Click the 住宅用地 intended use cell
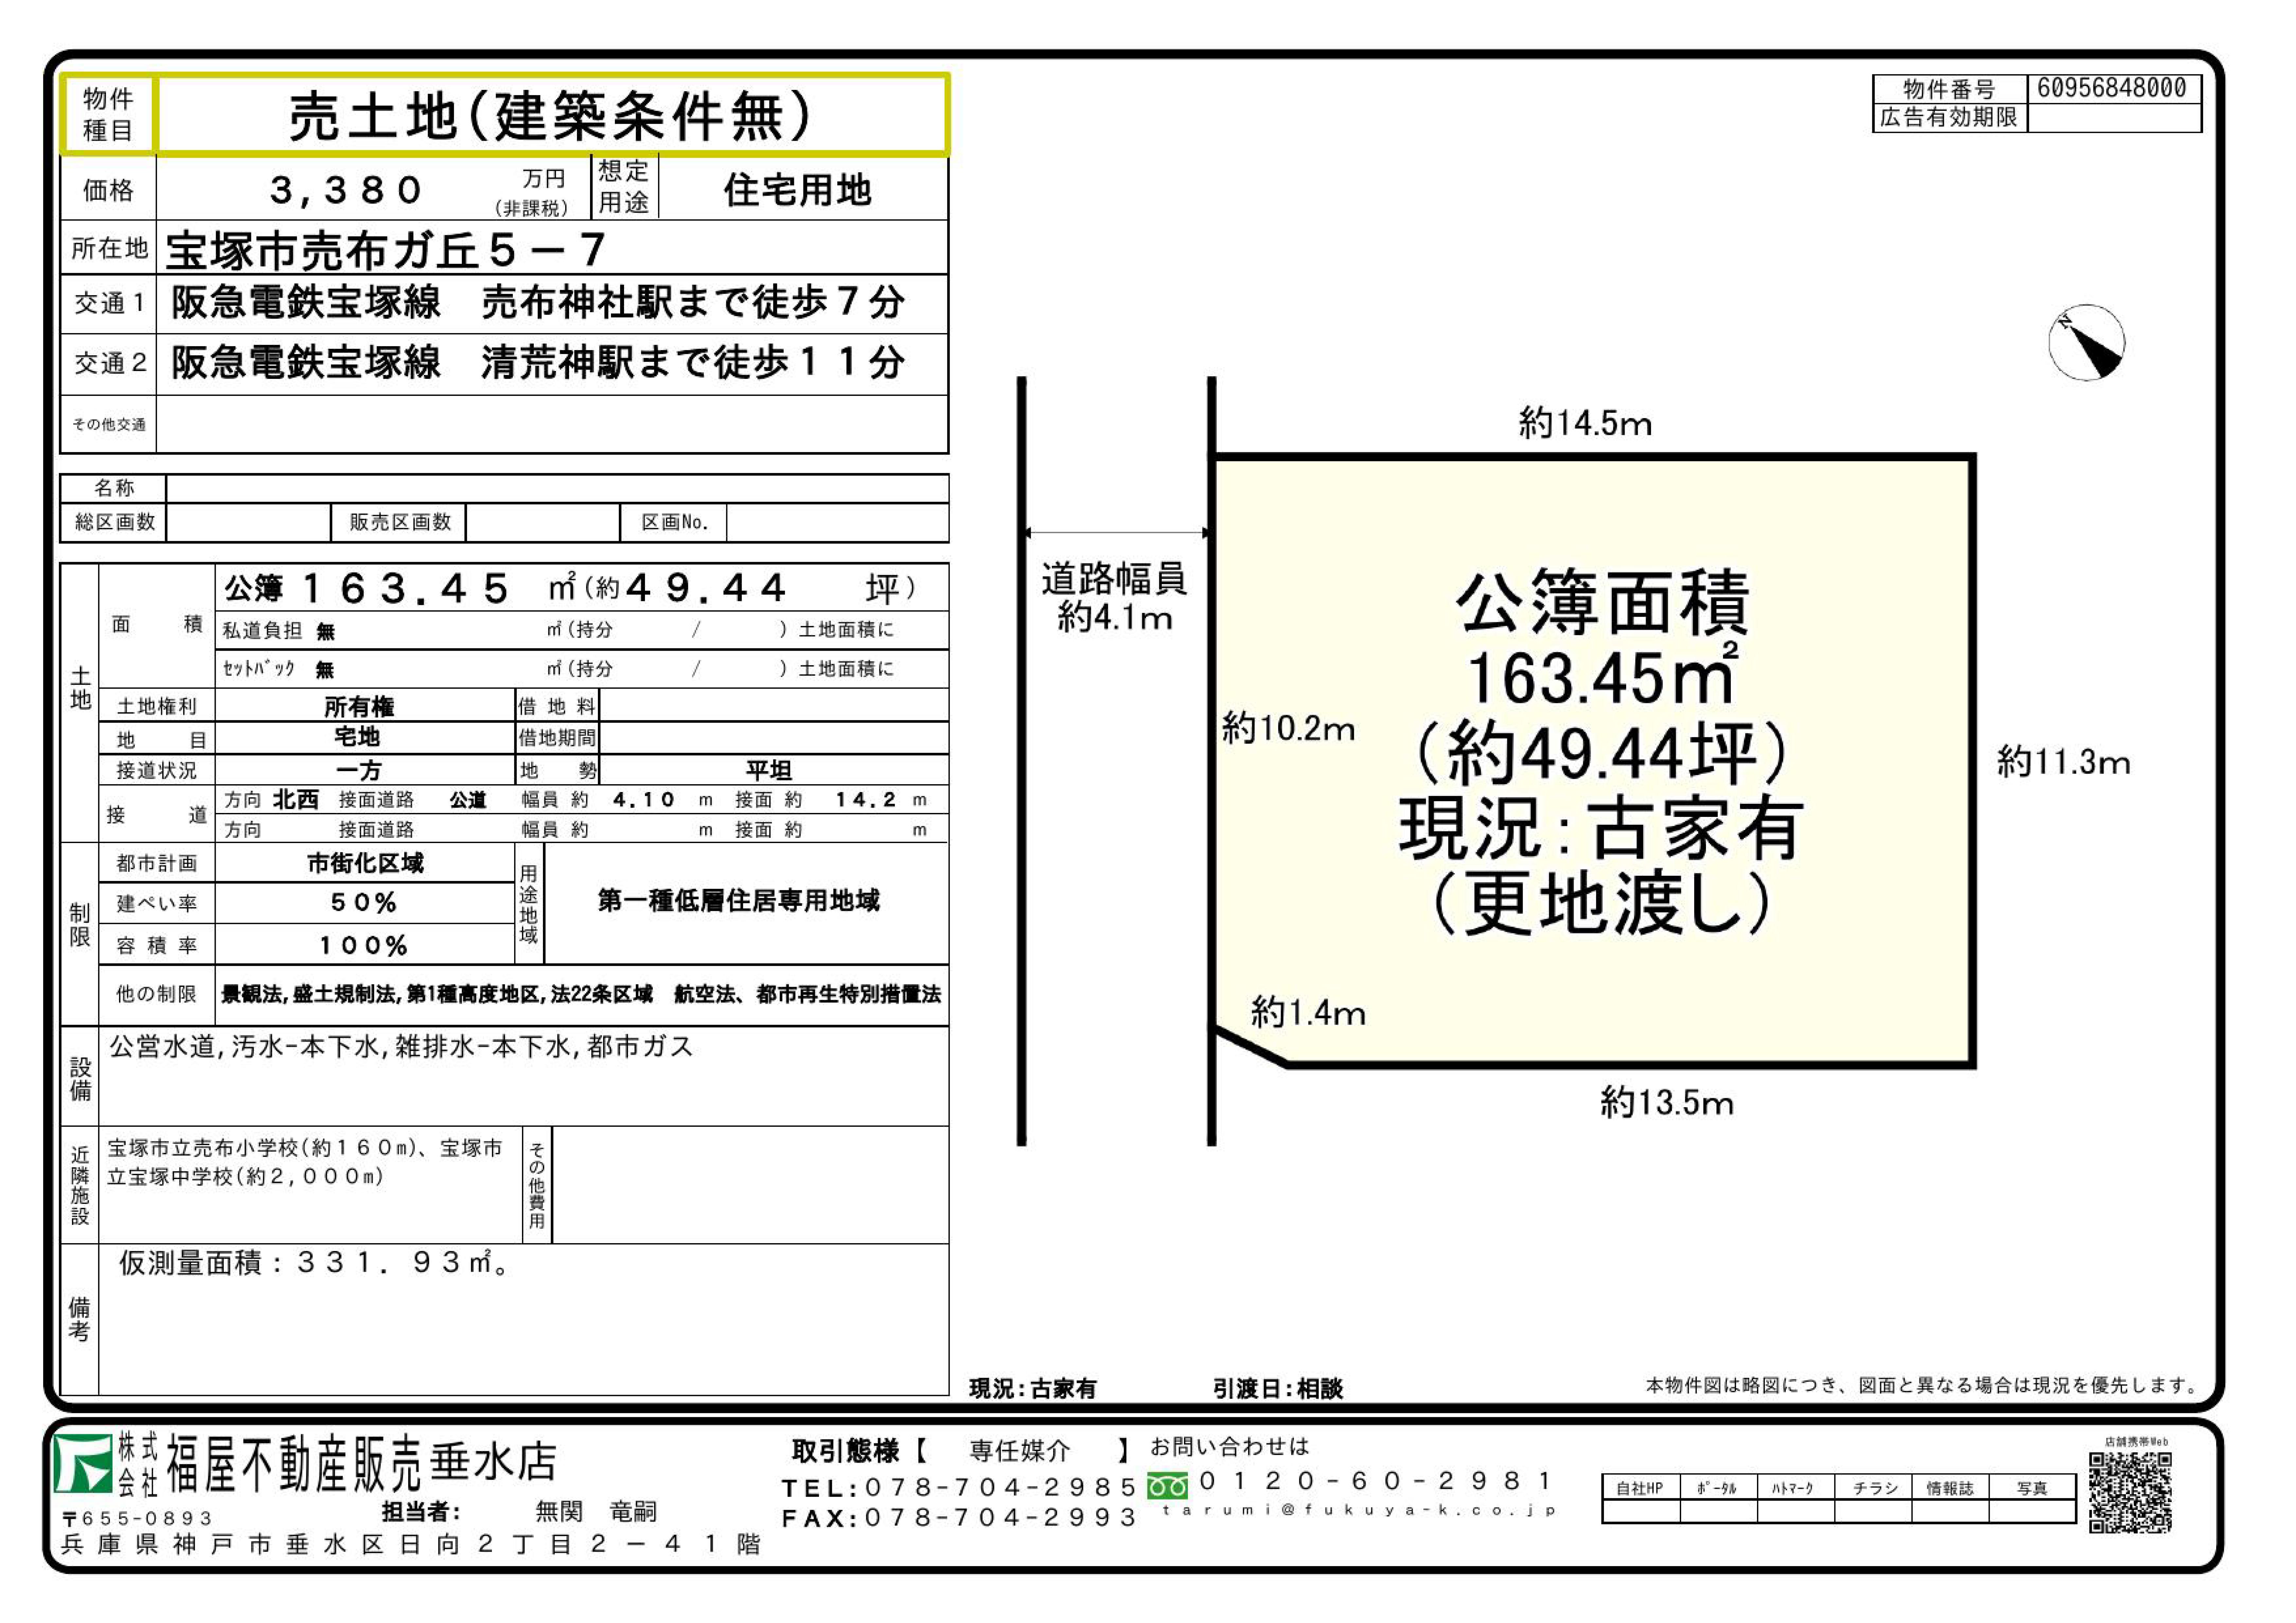Screen dimensions: 2296x1623 click(798, 190)
